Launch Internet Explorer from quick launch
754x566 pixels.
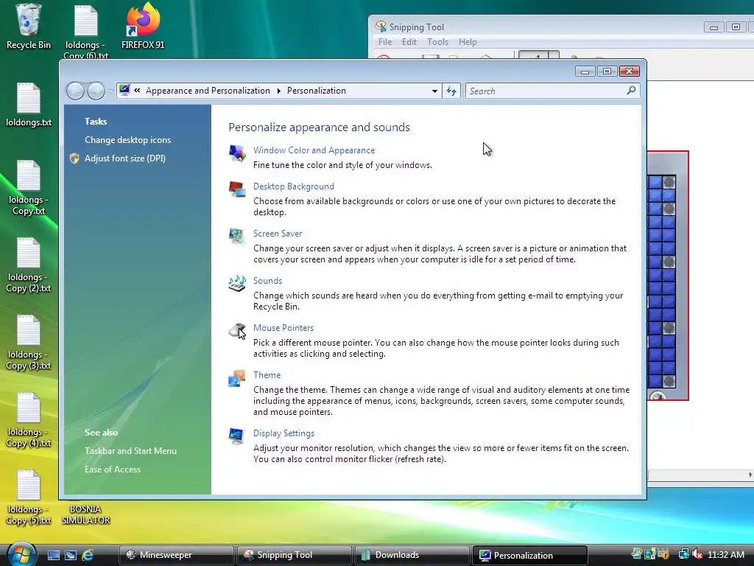[x=88, y=555]
